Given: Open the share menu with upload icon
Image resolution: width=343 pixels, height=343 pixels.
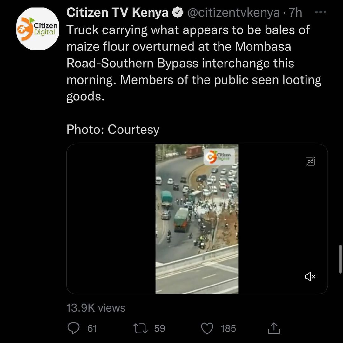Looking at the screenshot, I should click(x=274, y=328).
